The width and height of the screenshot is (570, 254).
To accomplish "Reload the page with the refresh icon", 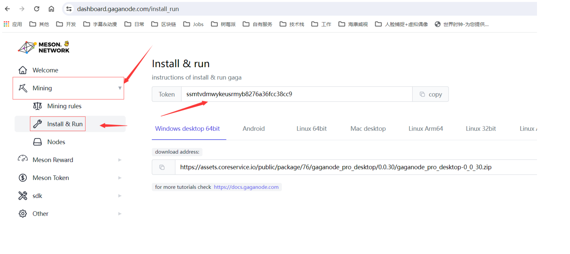I will 36,9.
